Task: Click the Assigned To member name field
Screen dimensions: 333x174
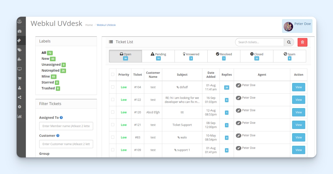Action: click(66, 126)
